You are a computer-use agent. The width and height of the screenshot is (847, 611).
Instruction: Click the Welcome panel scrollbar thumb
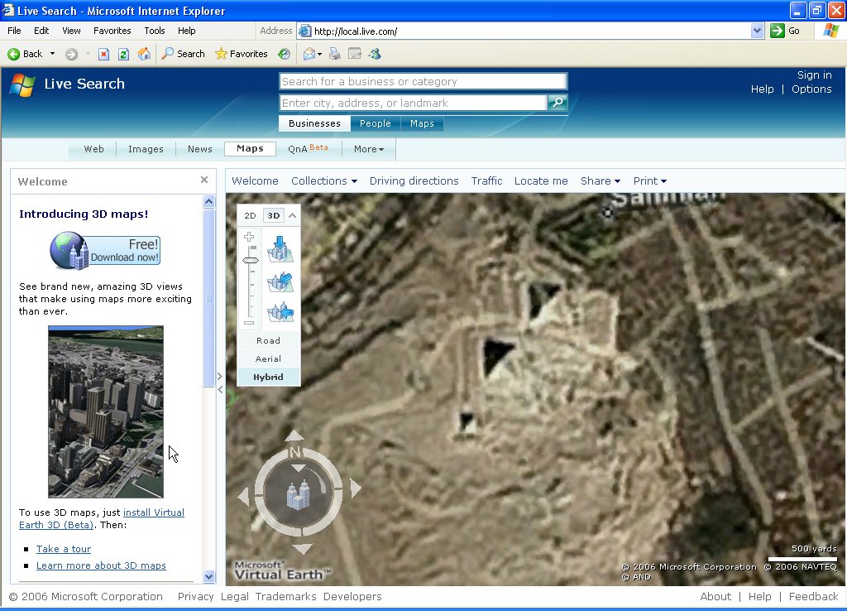coord(209,298)
